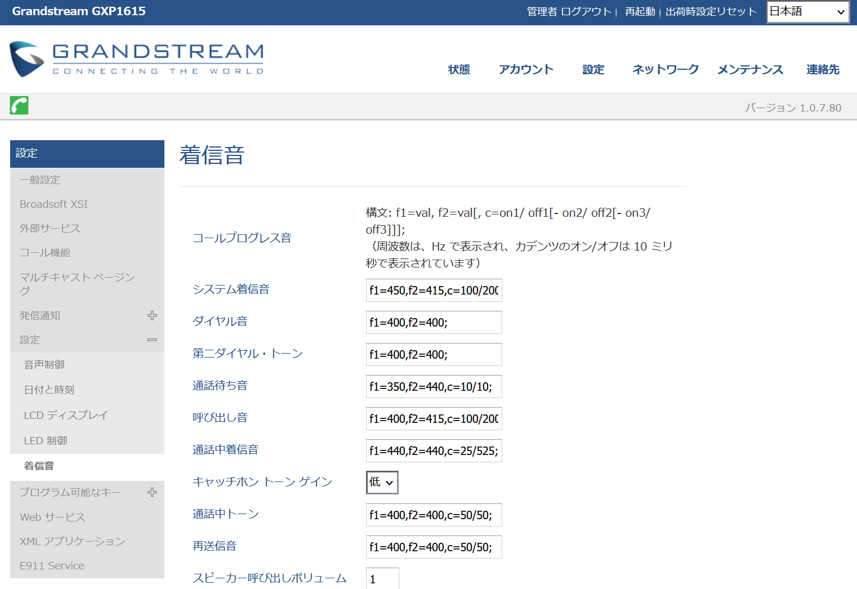The width and height of the screenshot is (857, 589).
Task: Click 出荷時設定リセット in header
Action: (711, 12)
